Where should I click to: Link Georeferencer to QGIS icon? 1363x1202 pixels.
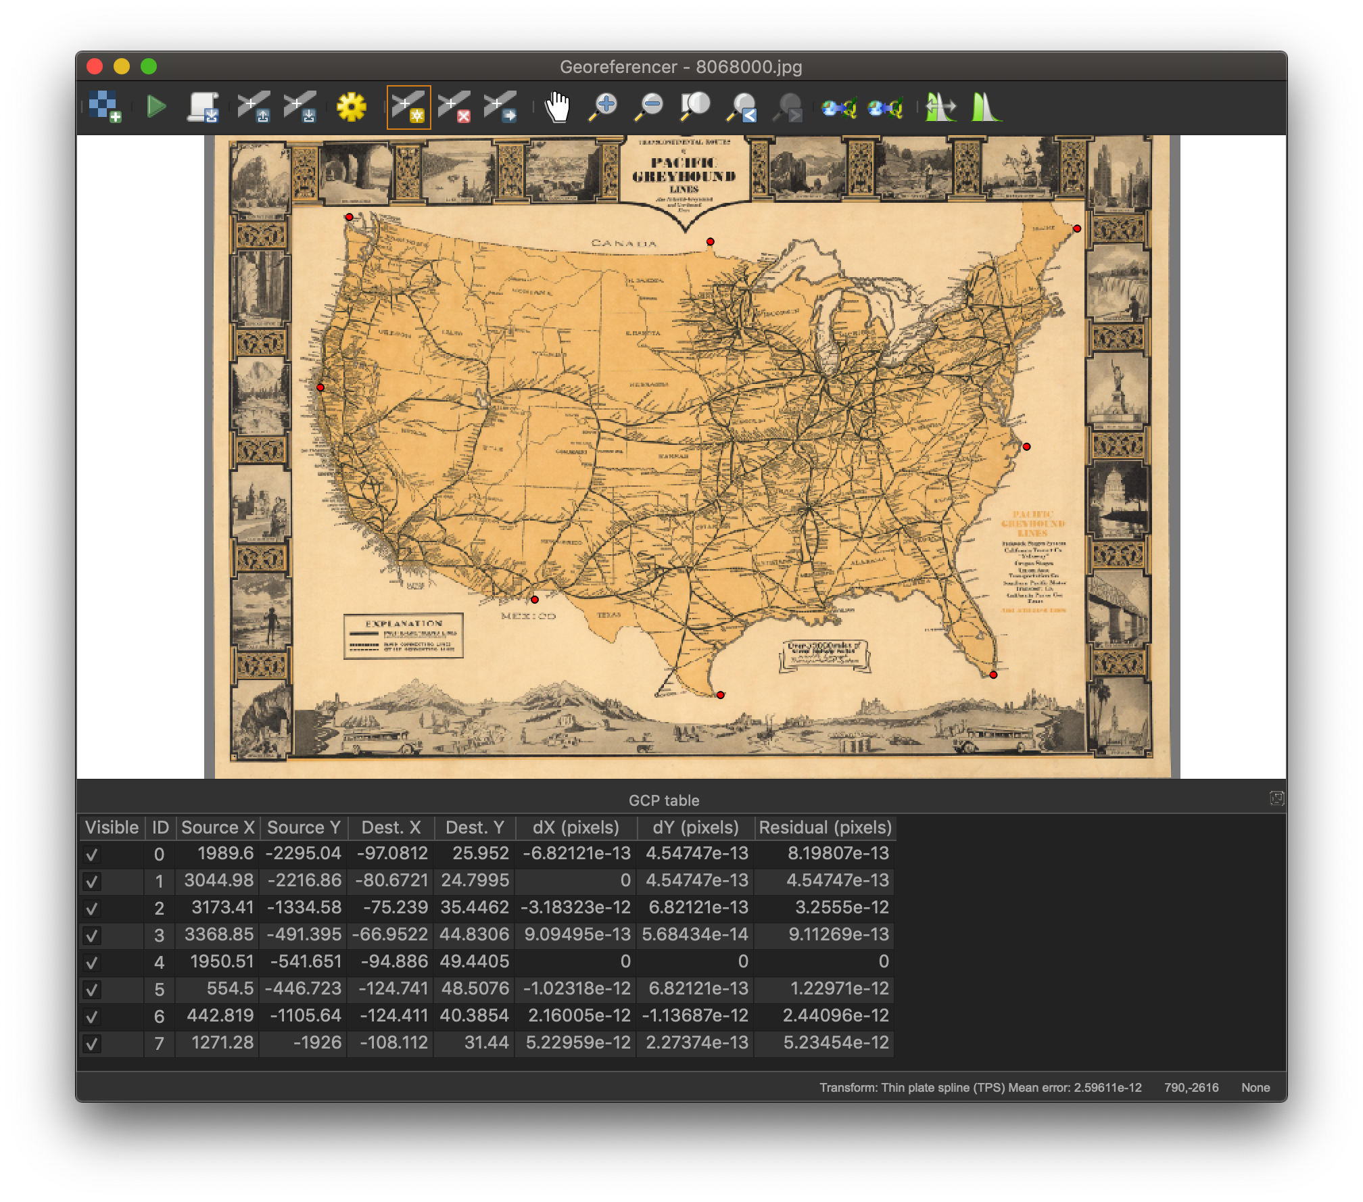pyautogui.click(x=839, y=107)
